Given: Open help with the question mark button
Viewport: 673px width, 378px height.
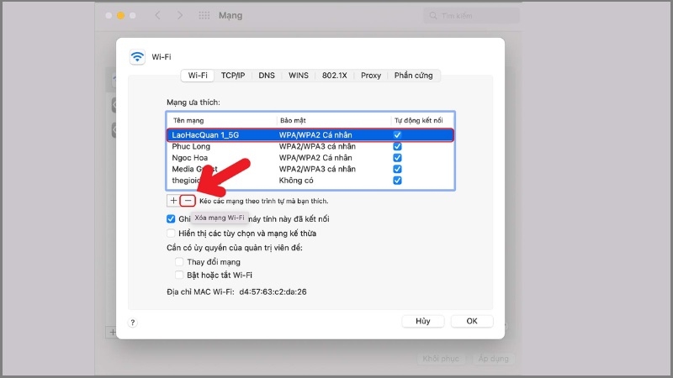Looking at the screenshot, I should tap(133, 323).
